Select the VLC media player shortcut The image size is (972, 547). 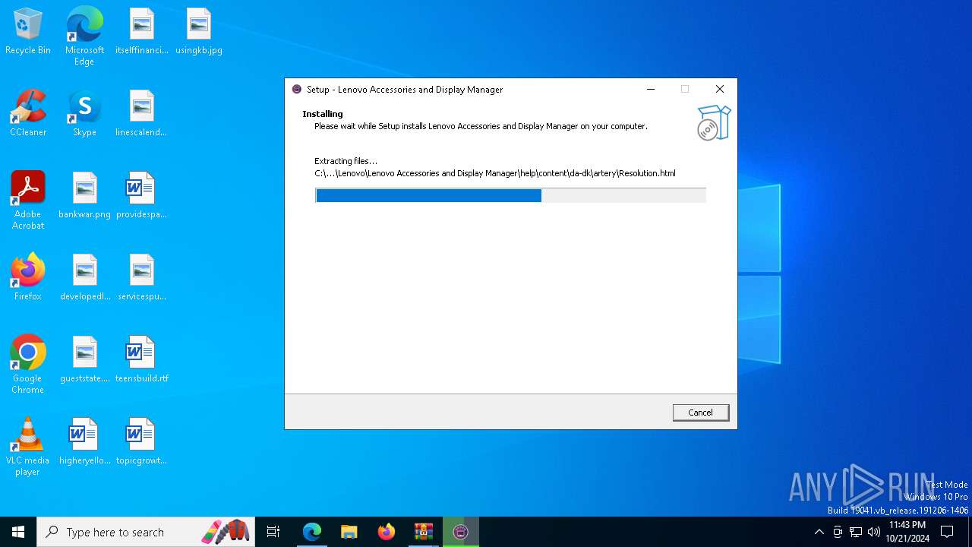coord(28,447)
